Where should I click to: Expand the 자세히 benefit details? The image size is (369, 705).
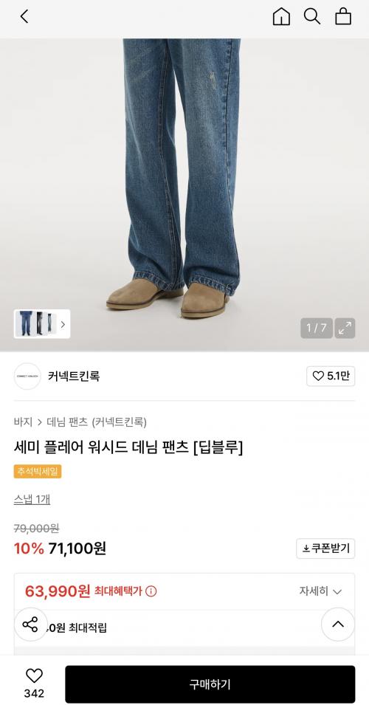[320, 591]
